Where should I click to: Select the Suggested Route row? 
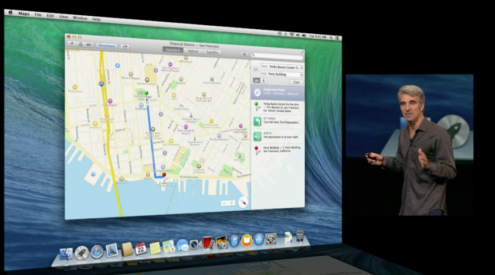(x=278, y=92)
